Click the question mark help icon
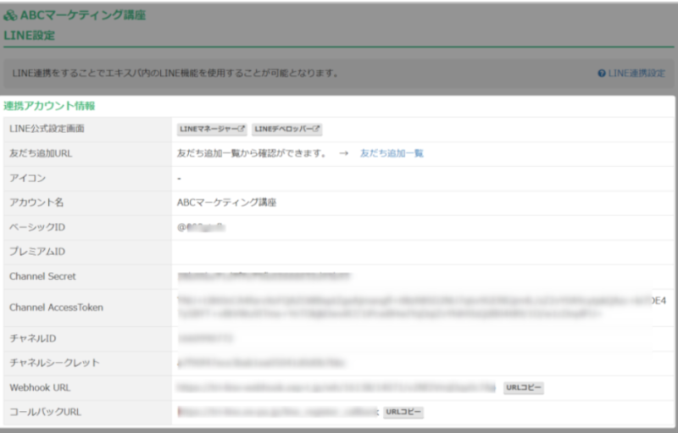Viewport: 678px width, 433px height. pyautogui.click(x=602, y=74)
